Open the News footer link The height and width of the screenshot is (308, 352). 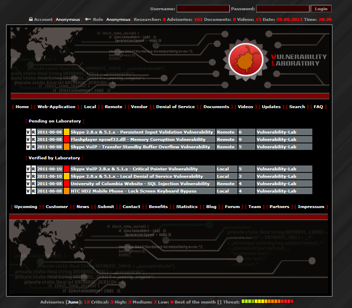coord(83,207)
